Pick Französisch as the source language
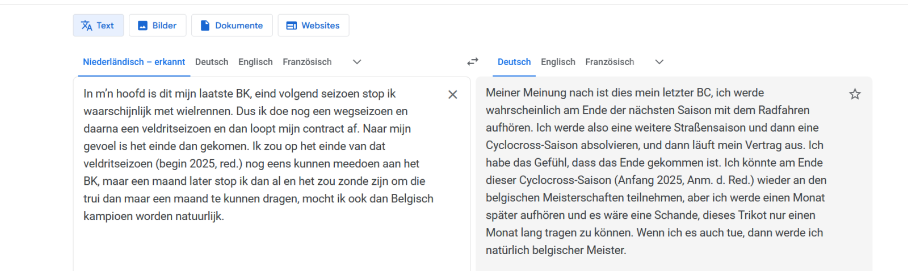908x271 pixels. (x=307, y=62)
